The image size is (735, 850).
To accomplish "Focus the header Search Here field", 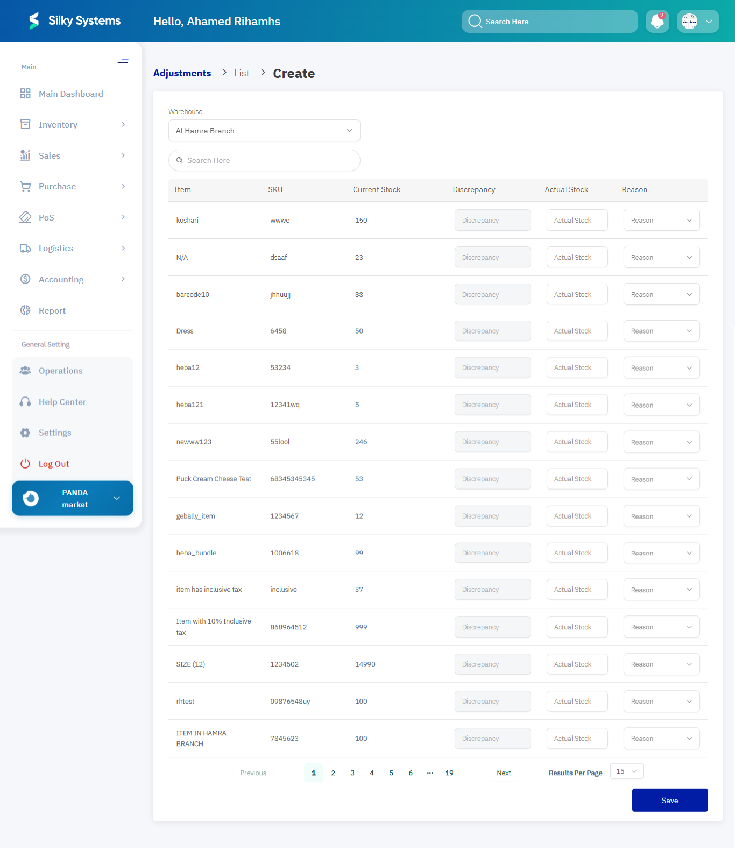I will pyautogui.click(x=549, y=22).
